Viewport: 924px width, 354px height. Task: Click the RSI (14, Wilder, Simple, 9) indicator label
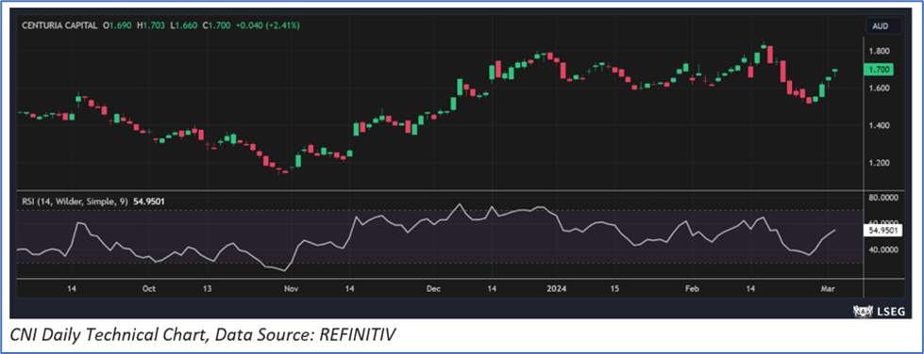pyautogui.click(x=76, y=201)
